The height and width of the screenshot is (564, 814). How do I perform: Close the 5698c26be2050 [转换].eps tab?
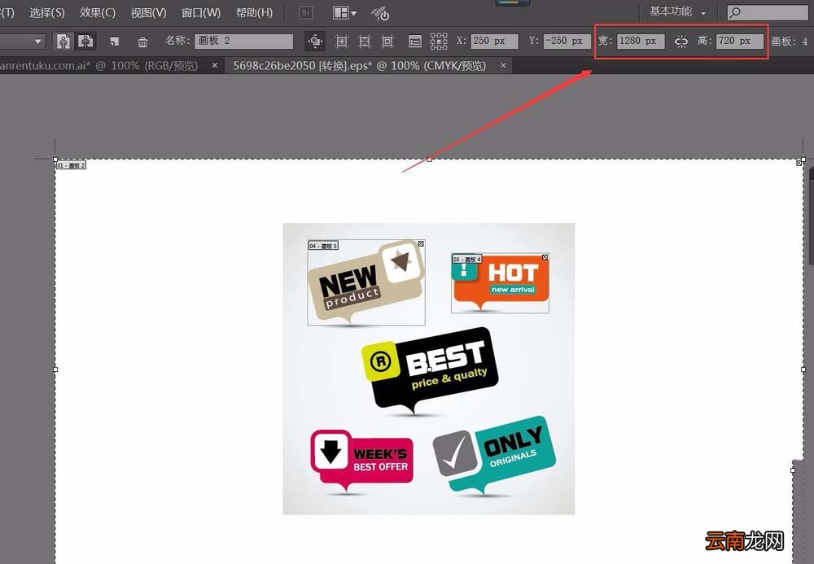(502, 65)
